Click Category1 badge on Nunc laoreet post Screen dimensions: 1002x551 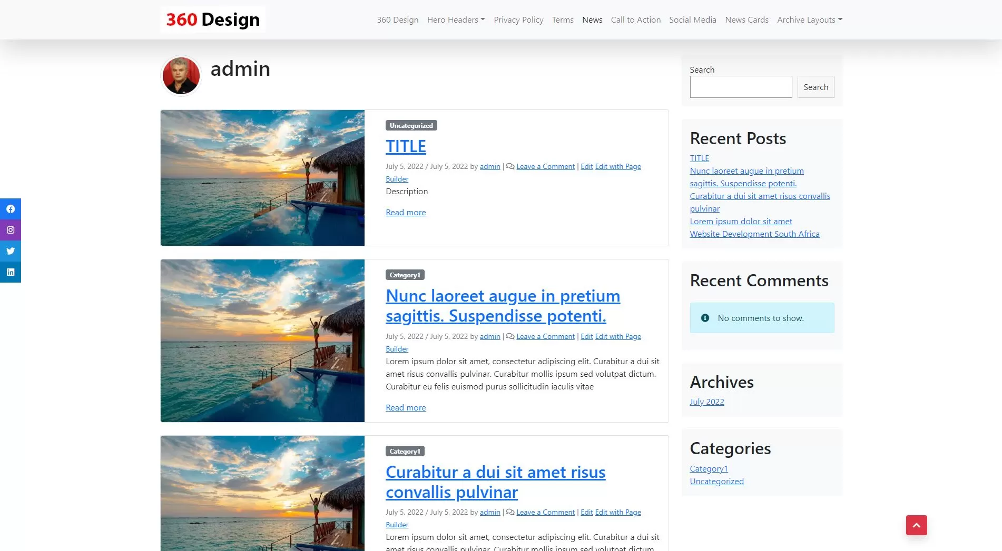[405, 275]
